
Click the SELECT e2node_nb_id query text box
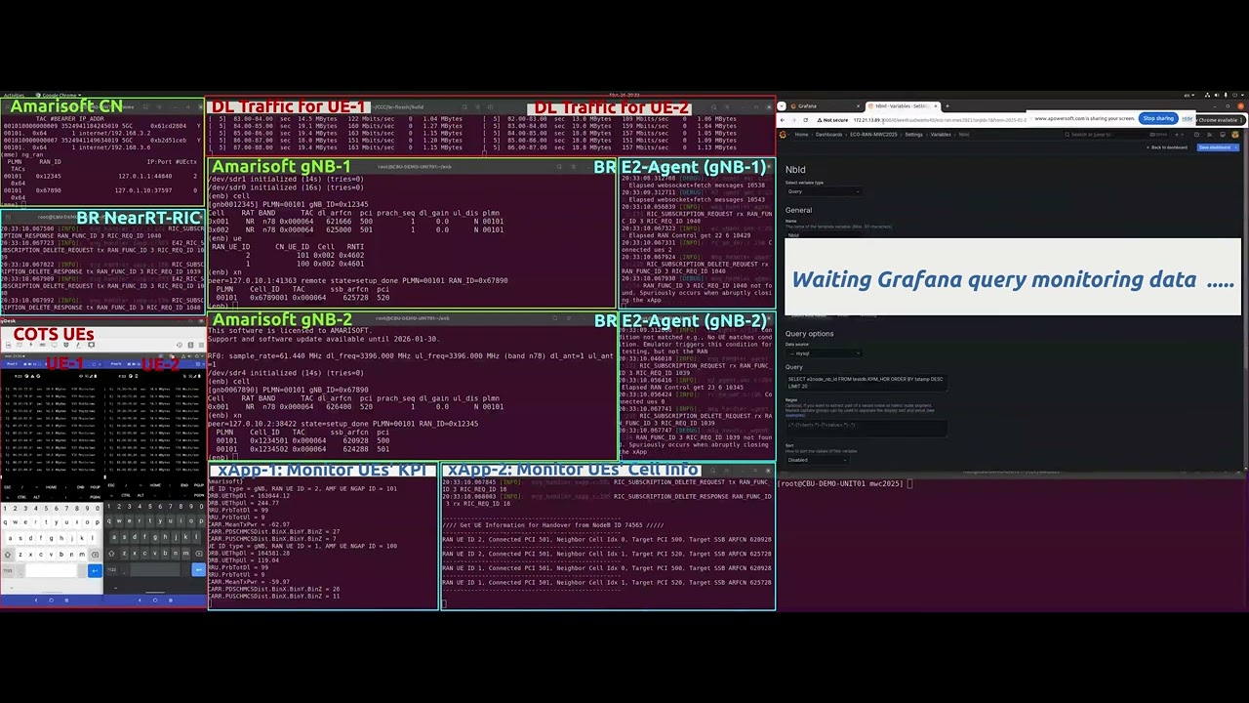[866, 383]
